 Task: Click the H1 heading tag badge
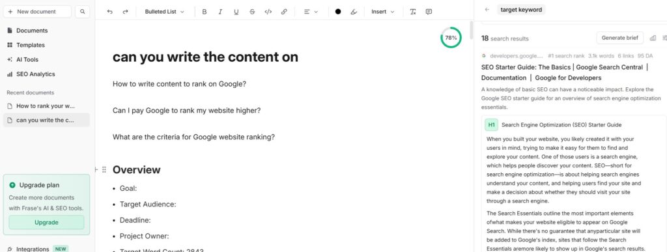click(491, 125)
